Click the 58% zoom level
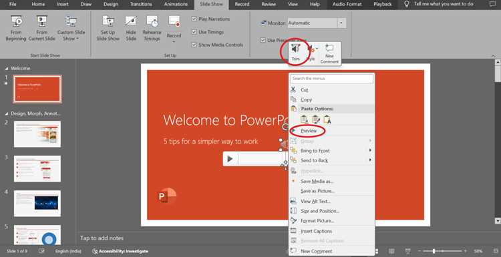Image resolution: width=501 pixels, height=257 pixels. 478,251
